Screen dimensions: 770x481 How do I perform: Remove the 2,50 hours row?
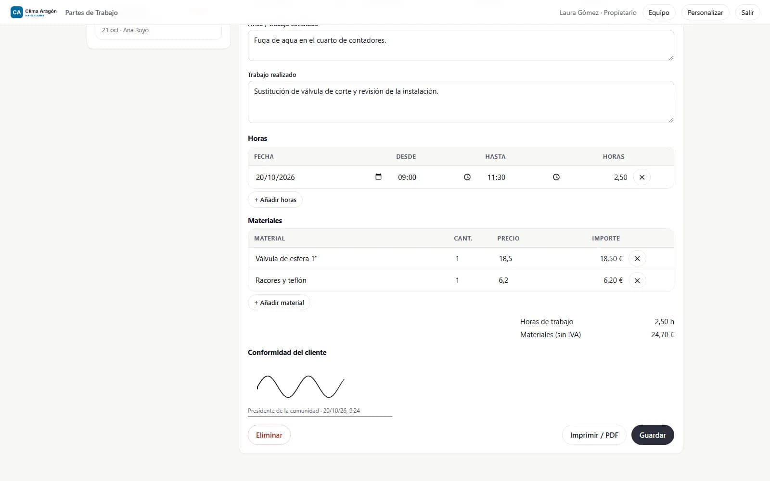click(x=642, y=177)
